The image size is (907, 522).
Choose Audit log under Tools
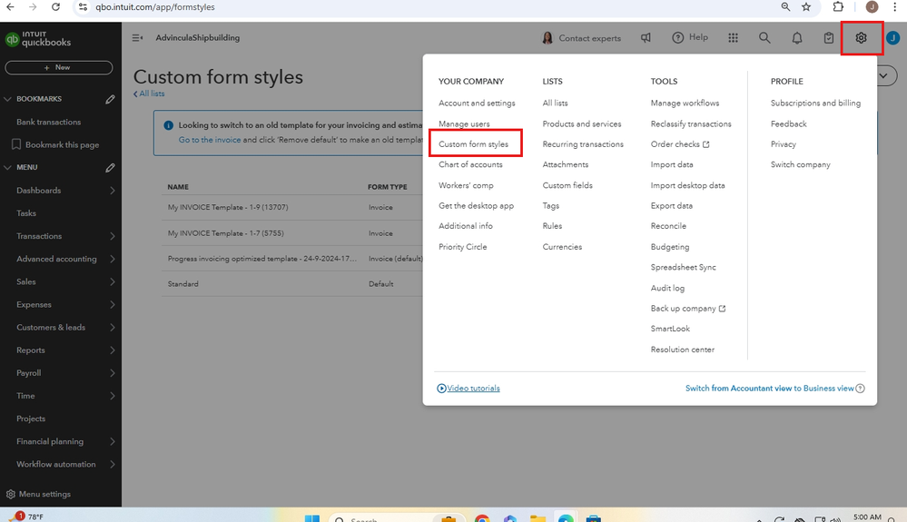click(667, 288)
